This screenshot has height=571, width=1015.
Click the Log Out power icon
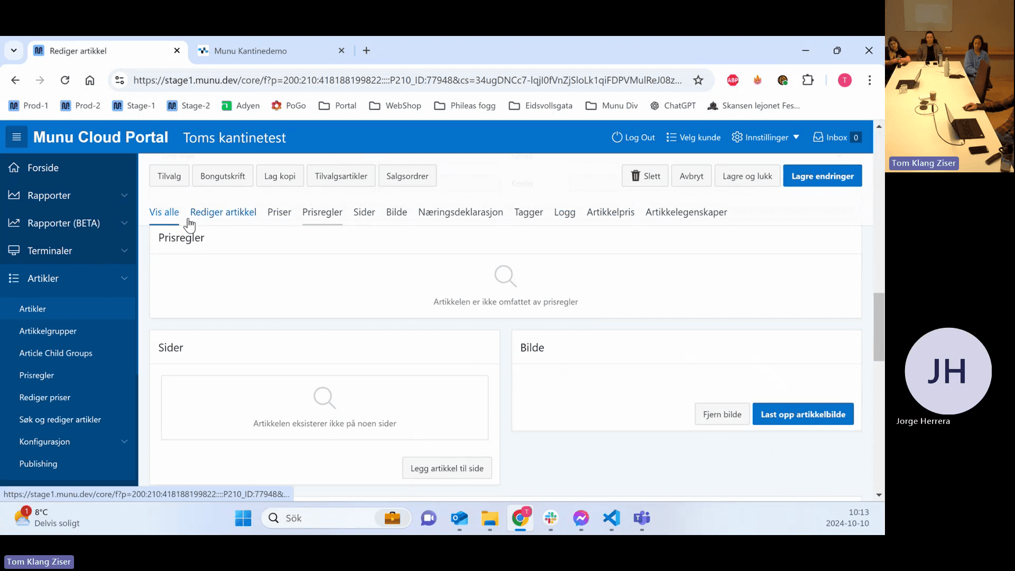[x=617, y=137]
